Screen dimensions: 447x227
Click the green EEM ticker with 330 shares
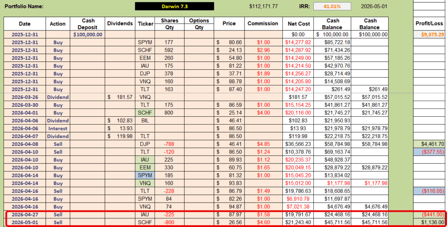point(145,168)
